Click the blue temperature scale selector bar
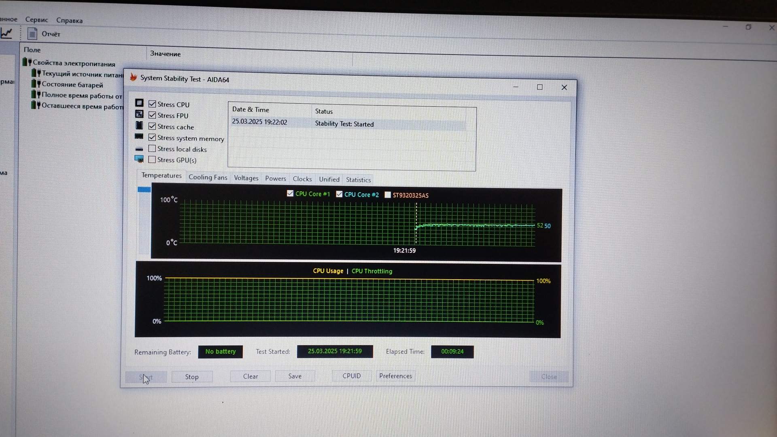 pyautogui.click(x=144, y=189)
